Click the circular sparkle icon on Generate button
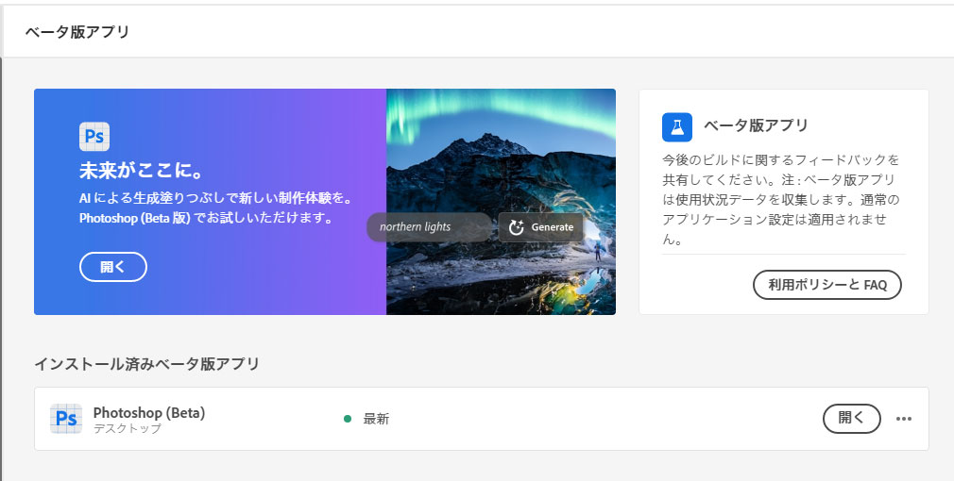This screenshot has height=481, width=954. [516, 227]
